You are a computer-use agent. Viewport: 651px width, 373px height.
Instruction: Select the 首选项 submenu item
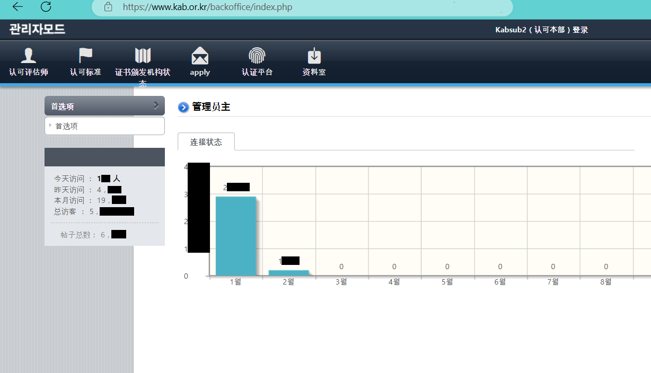tap(67, 126)
